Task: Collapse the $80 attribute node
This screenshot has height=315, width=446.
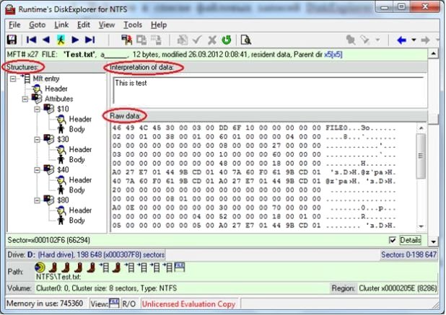Action: point(37,200)
